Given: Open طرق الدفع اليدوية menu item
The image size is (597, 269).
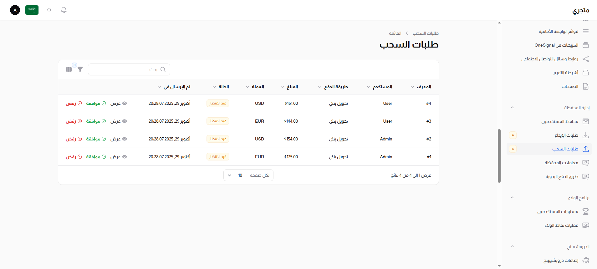Looking at the screenshot, I should tap(549, 176).
